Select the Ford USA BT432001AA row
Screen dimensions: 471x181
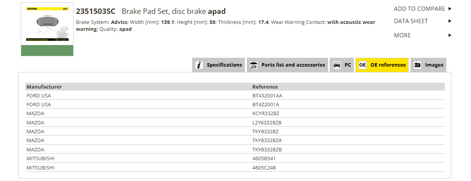pos(235,96)
